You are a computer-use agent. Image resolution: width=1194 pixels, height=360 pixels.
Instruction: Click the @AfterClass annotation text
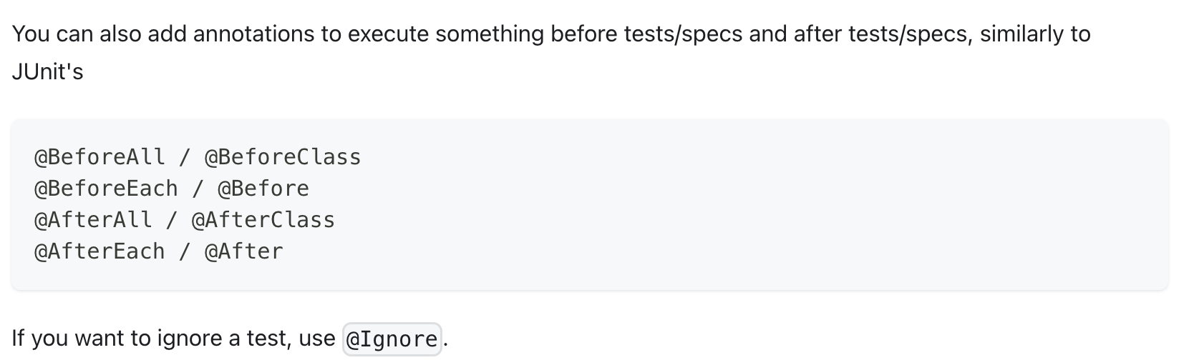point(263,220)
